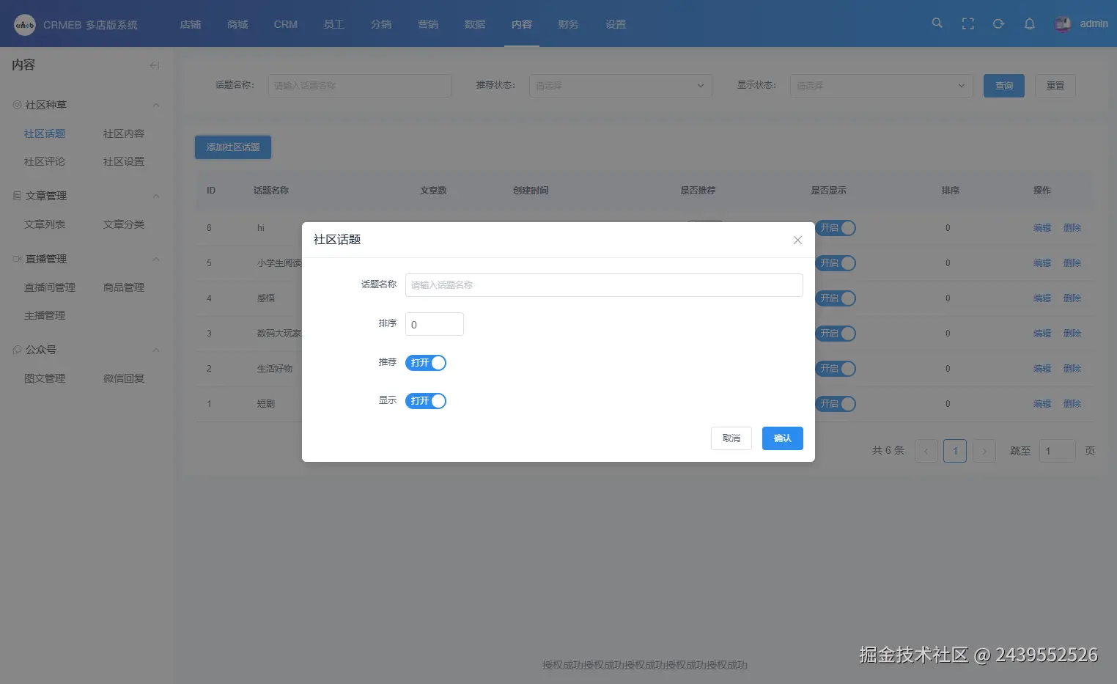Open the 显示状态 dropdown
The width and height of the screenshot is (1117, 684).
[881, 86]
